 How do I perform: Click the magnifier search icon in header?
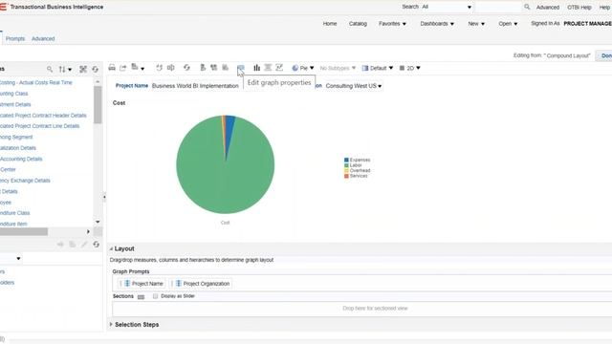(527, 7)
